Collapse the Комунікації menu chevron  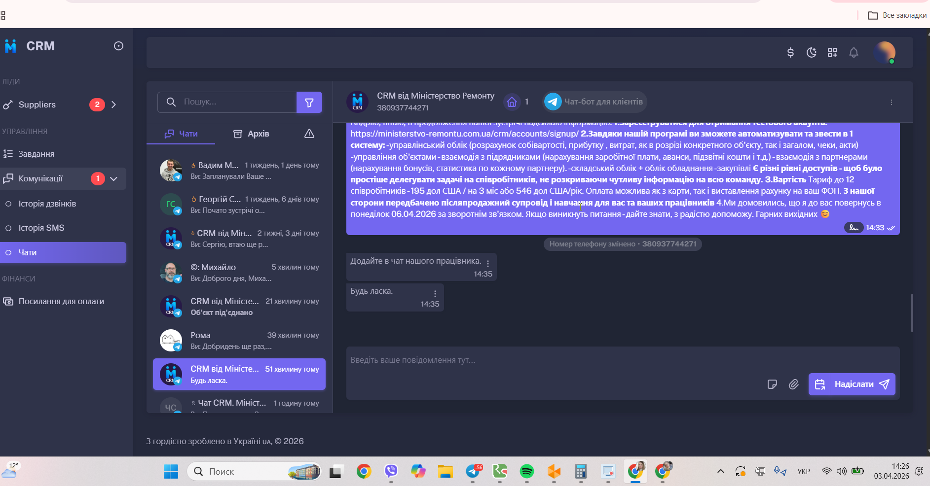pos(114,178)
